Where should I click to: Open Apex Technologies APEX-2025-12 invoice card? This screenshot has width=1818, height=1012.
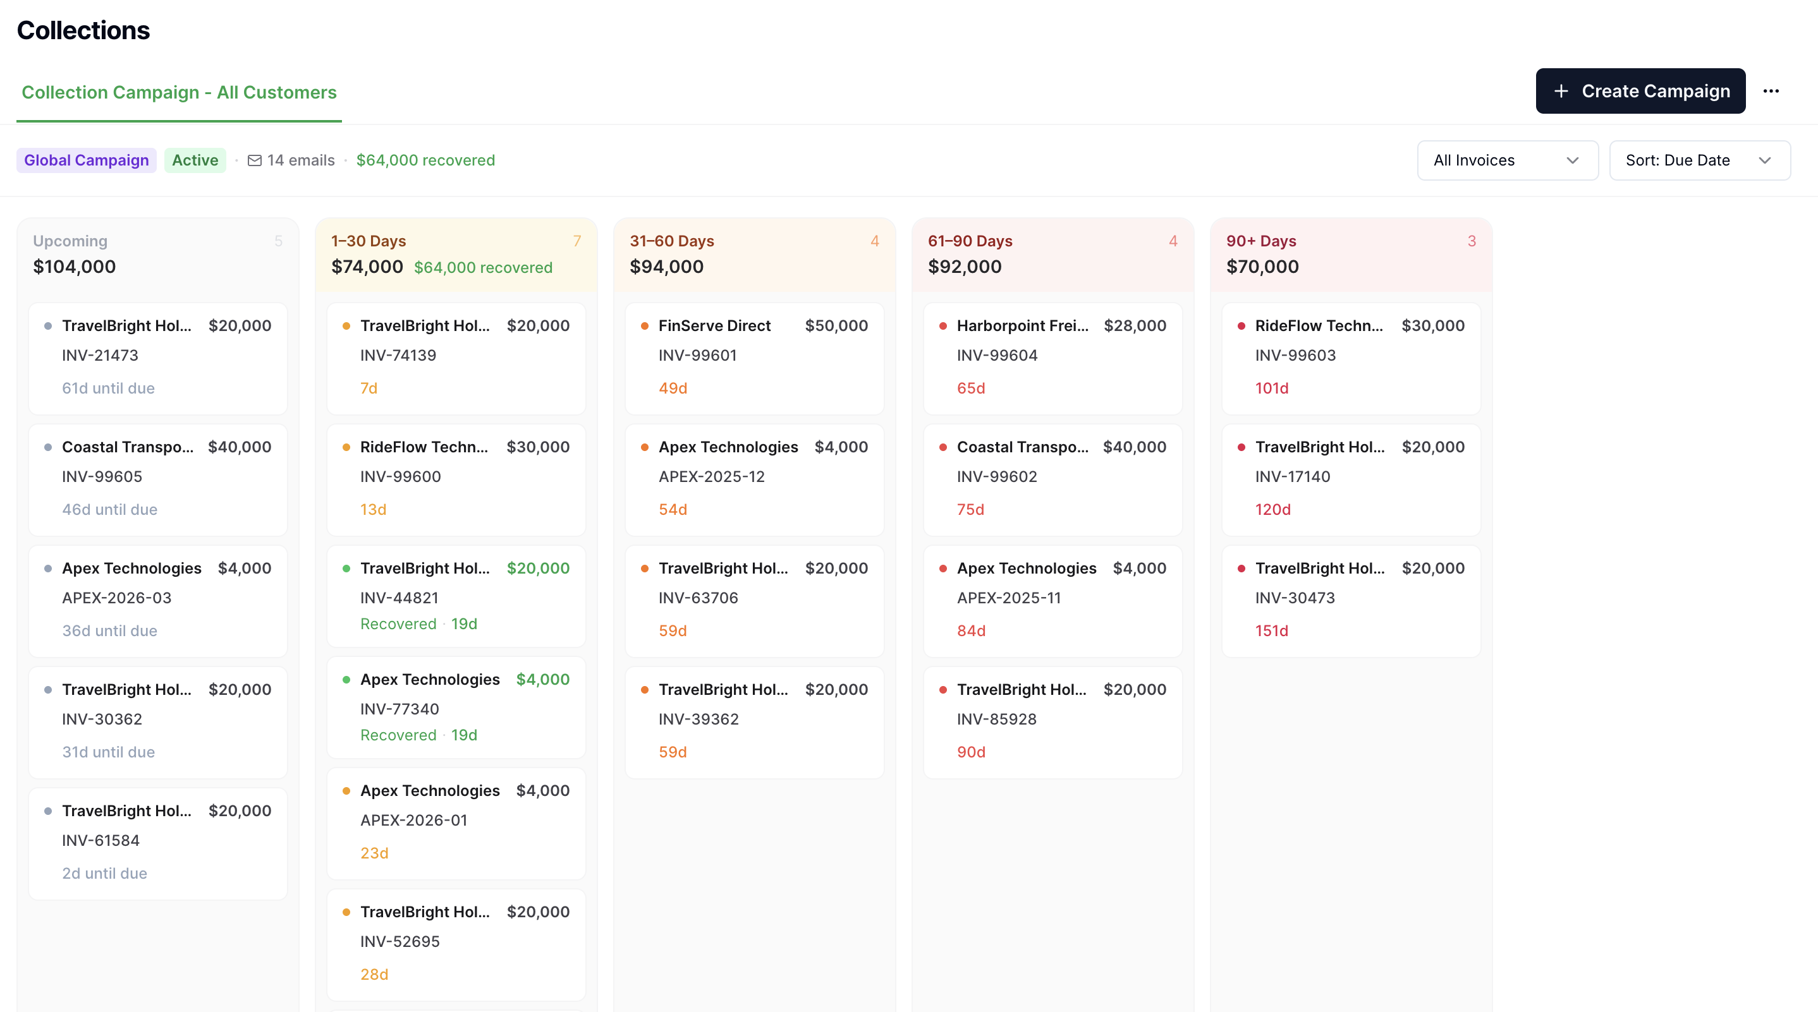[x=753, y=479]
